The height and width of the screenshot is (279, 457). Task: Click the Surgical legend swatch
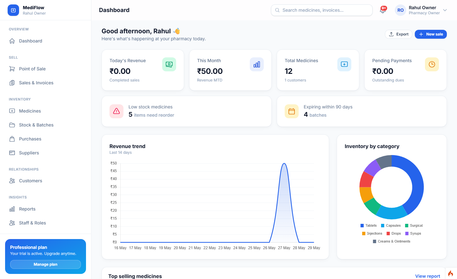point(407,226)
